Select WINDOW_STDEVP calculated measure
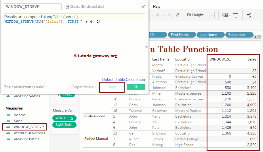Image resolution: width=263 pixels, height=152 pixels. [29, 127]
